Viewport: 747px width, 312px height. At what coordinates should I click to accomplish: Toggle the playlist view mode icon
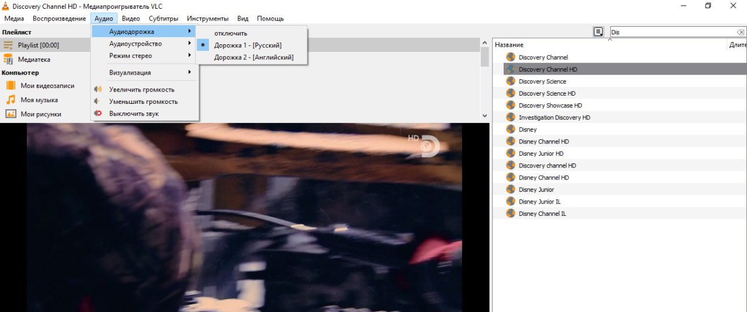[x=598, y=32]
